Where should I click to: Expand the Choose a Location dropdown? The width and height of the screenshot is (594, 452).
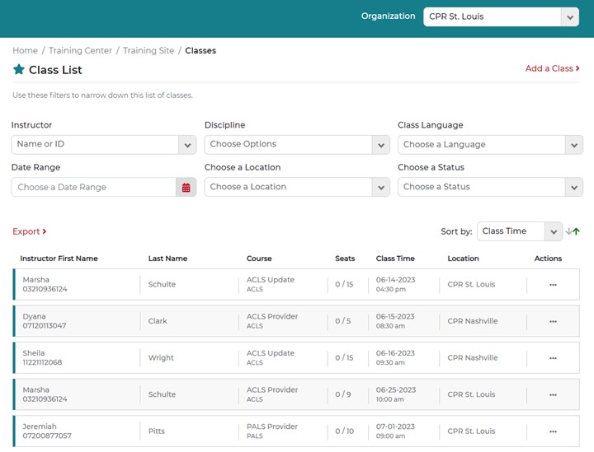(x=297, y=187)
